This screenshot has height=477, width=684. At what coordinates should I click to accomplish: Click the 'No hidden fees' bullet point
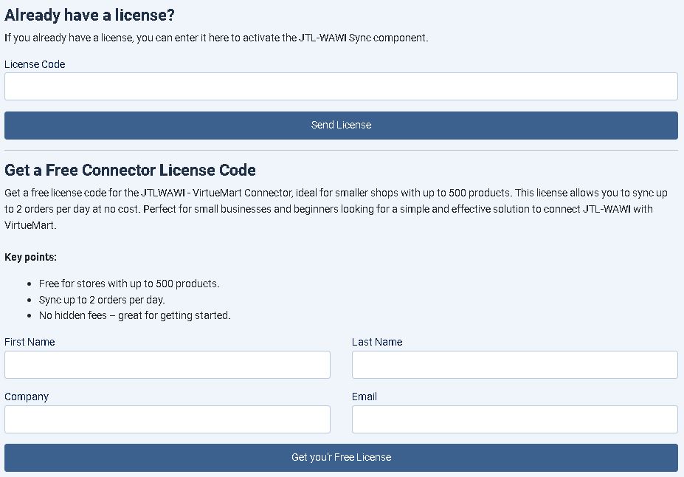point(134,315)
